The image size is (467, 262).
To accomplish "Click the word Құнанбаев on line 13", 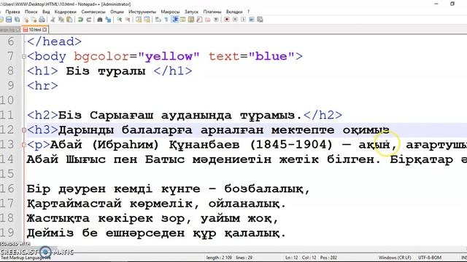I will click(x=204, y=145).
